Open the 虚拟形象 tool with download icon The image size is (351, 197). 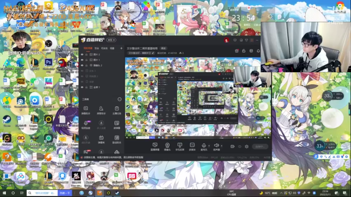[86, 139]
